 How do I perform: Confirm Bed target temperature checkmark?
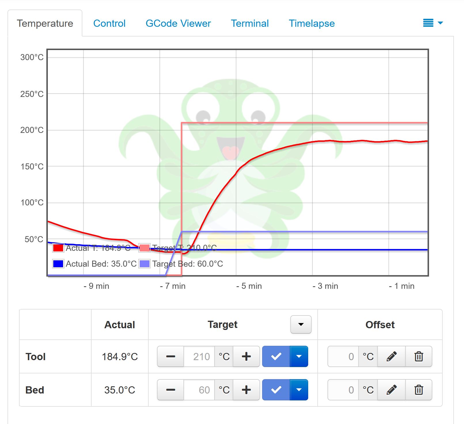[276, 390]
